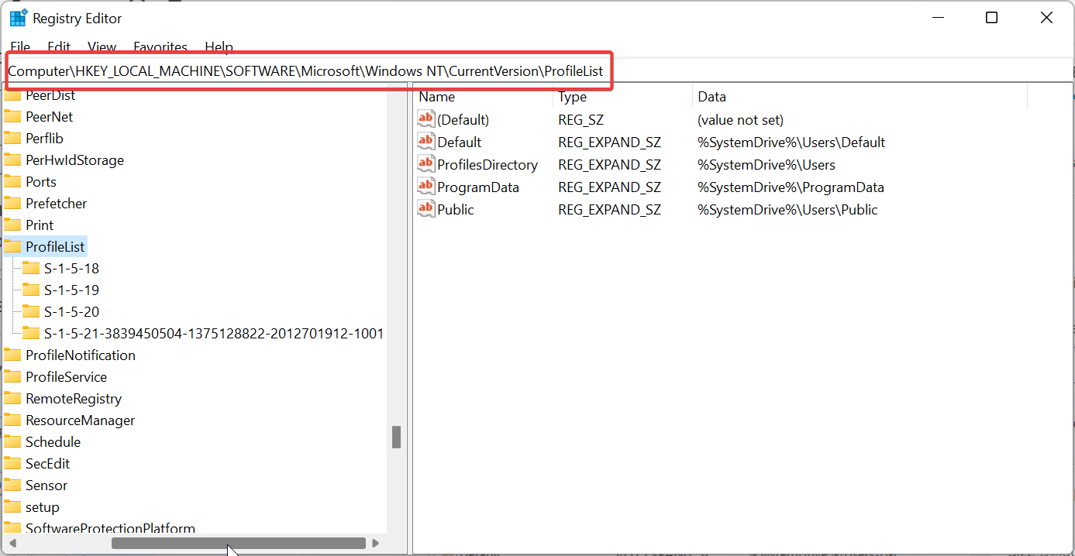Click the setup folder icon

tap(12, 507)
